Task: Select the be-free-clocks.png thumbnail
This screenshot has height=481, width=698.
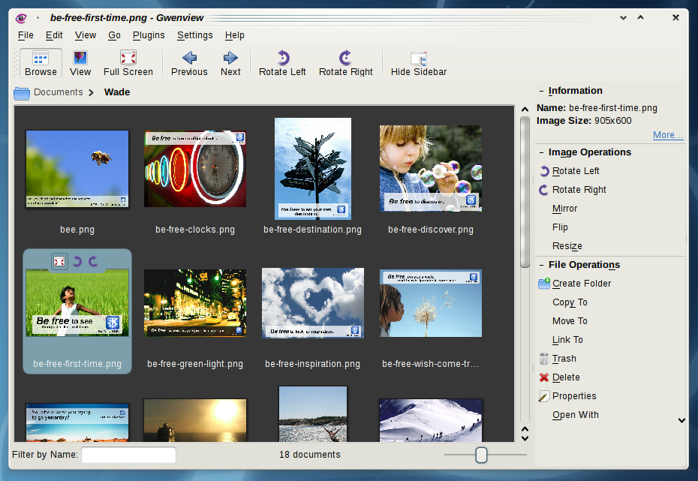Action: pos(195,169)
